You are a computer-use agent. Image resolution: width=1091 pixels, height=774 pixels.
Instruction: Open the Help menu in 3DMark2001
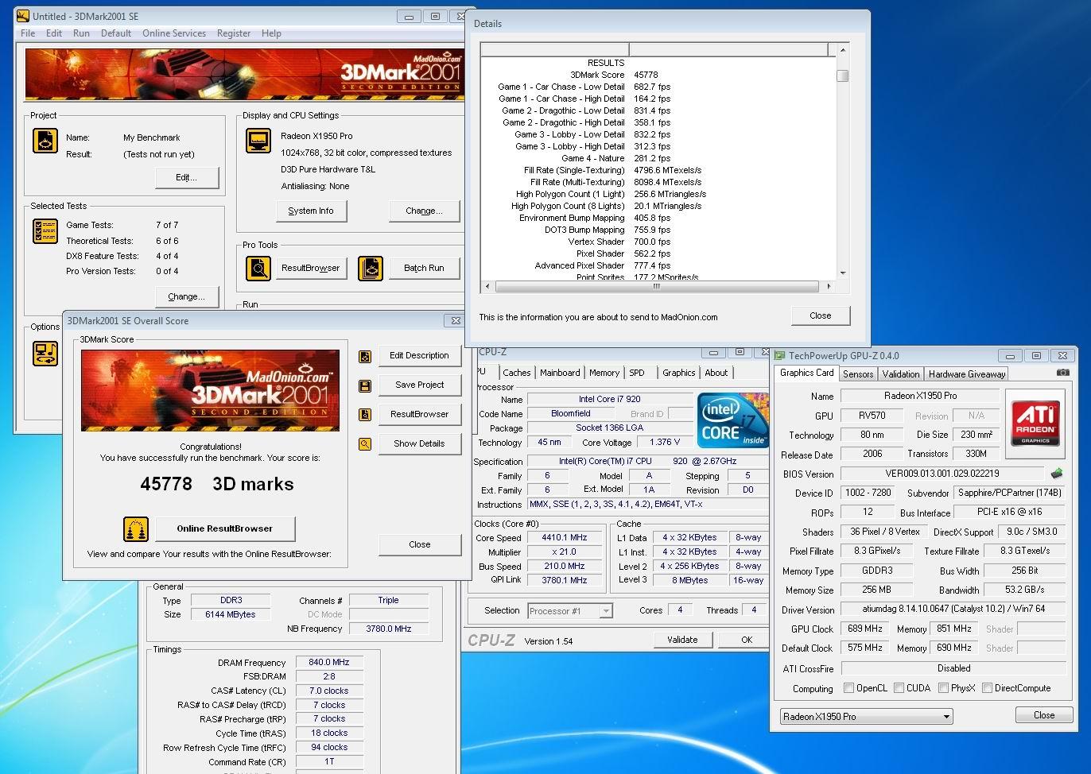pyautogui.click(x=271, y=33)
